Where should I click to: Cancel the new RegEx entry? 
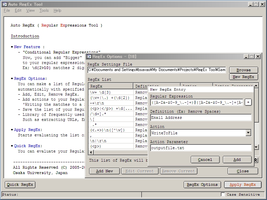tap(205, 160)
